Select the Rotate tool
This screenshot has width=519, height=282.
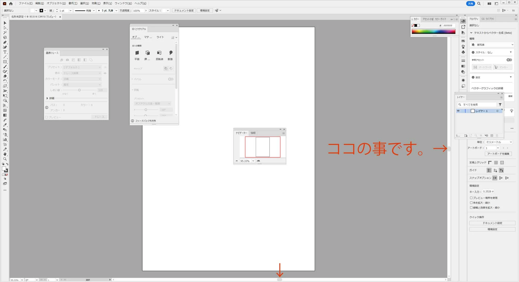[5, 81]
